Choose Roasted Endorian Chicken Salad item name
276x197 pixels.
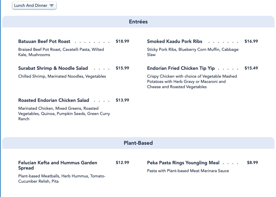(54, 100)
